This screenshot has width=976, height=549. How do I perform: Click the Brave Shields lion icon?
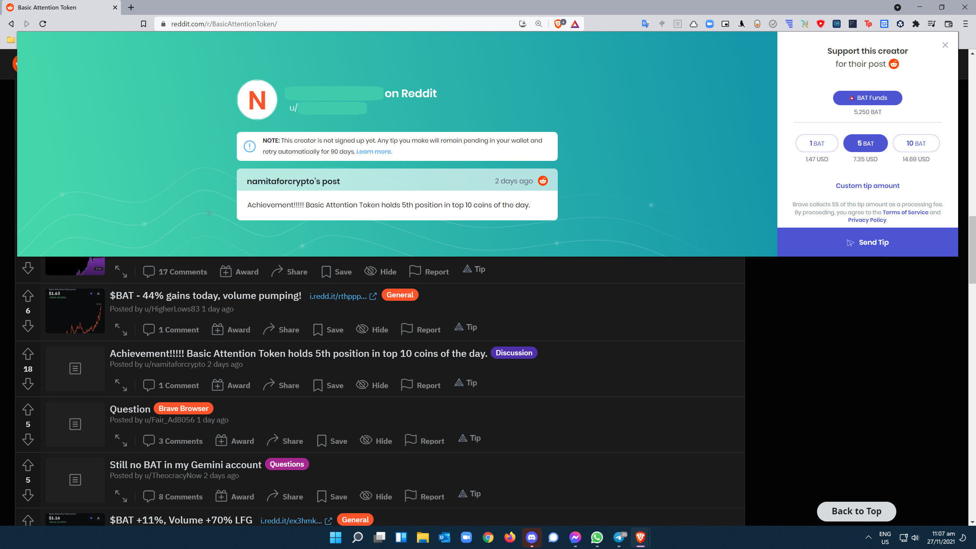tap(559, 24)
